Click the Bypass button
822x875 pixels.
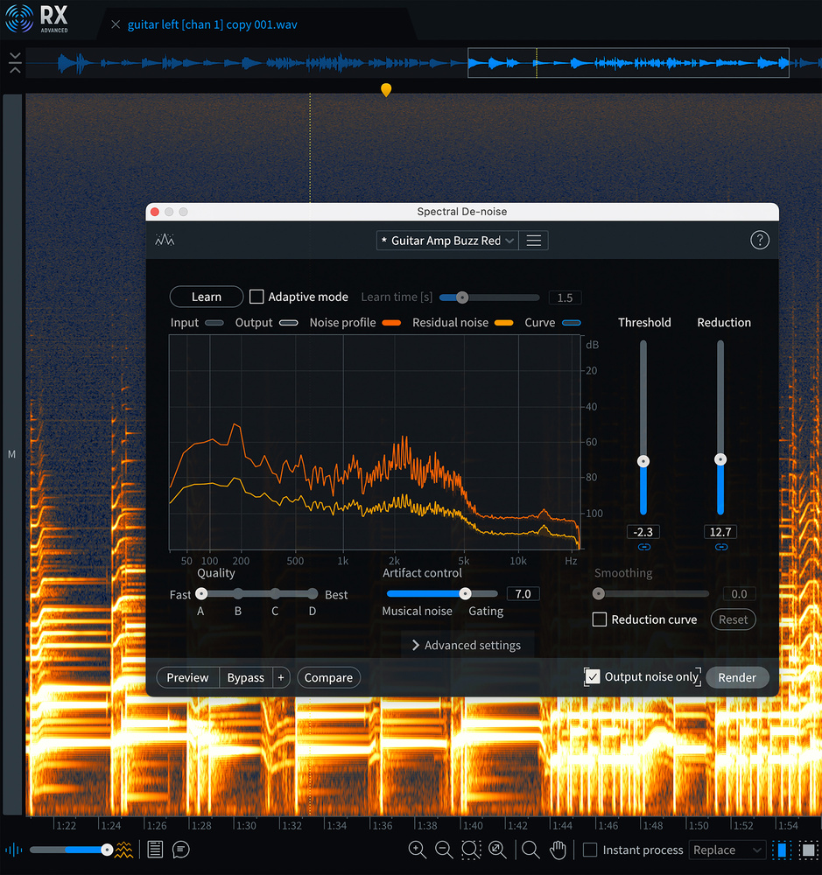click(x=246, y=677)
